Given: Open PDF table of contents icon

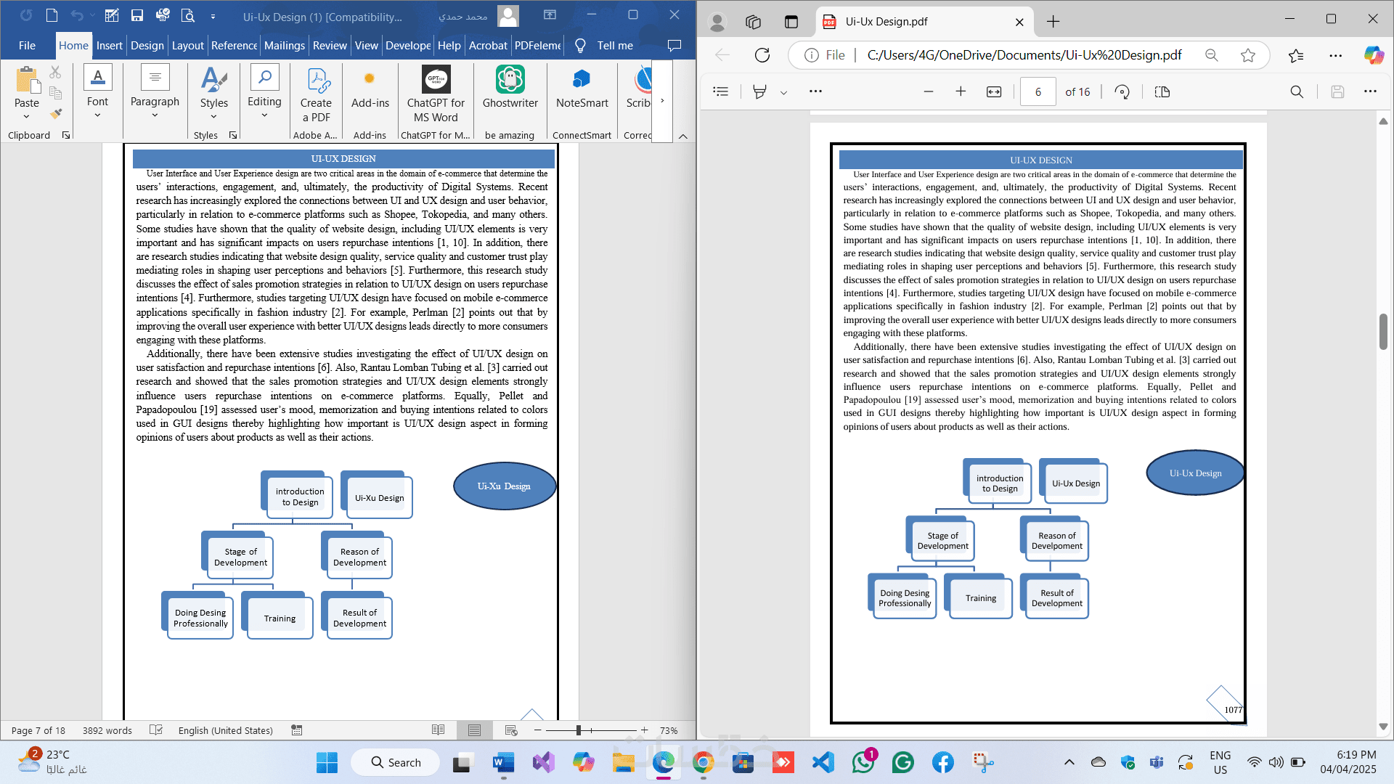Looking at the screenshot, I should point(720,91).
